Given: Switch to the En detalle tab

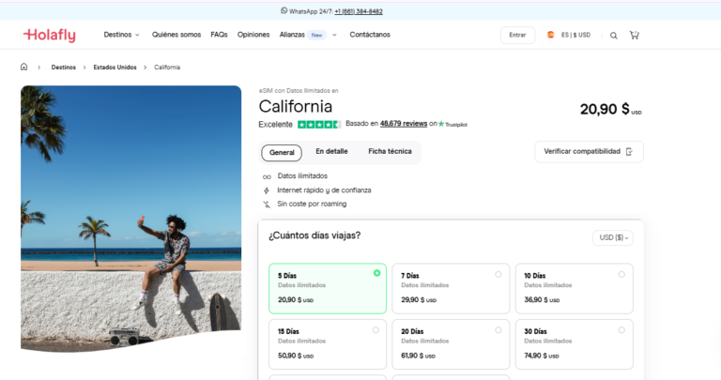Looking at the screenshot, I should [x=331, y=151].
